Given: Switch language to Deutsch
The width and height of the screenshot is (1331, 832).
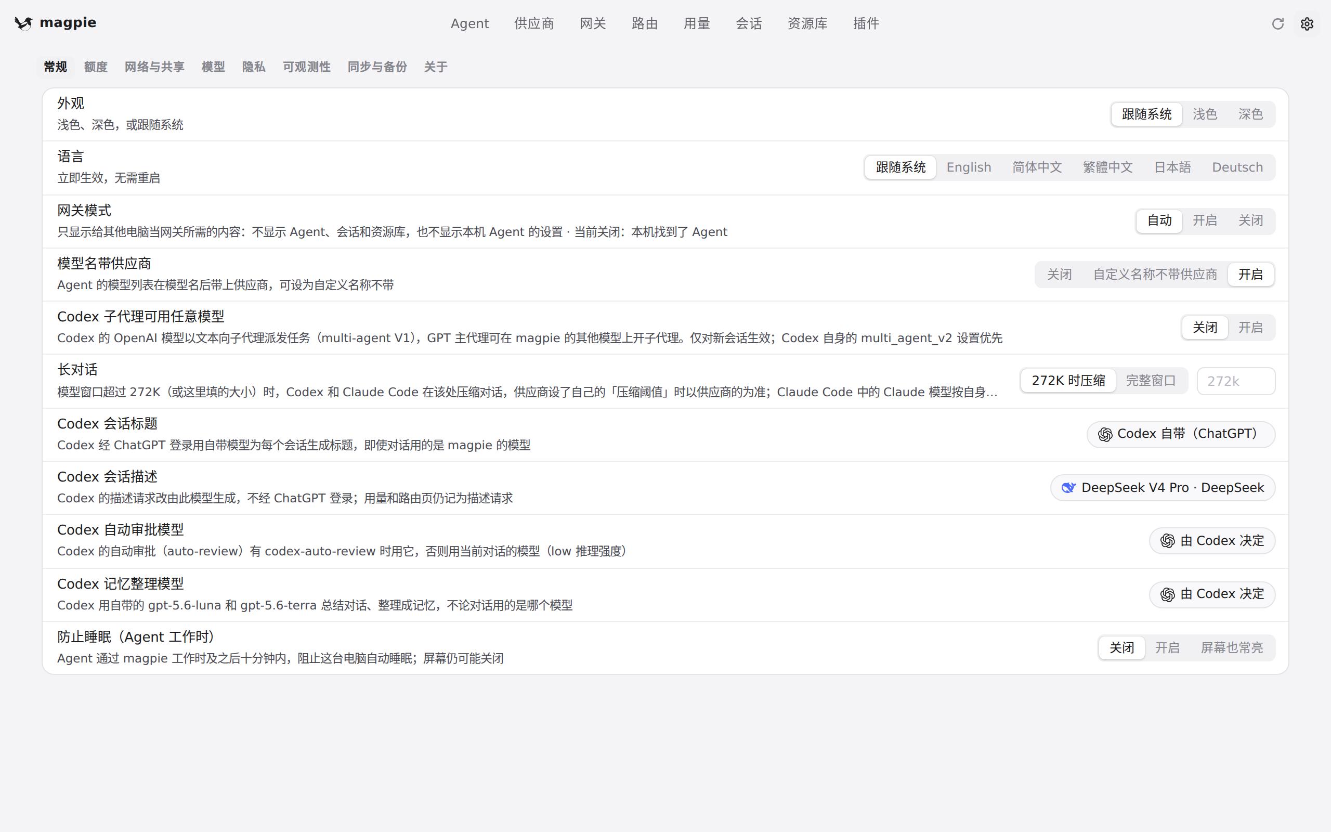Looking at the screenshot, I should [1237, 167].
